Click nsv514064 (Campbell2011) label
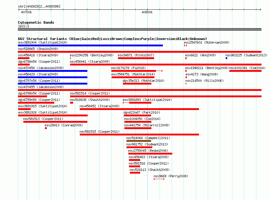This screenshot has width=270, height=200. pos(148,138)
